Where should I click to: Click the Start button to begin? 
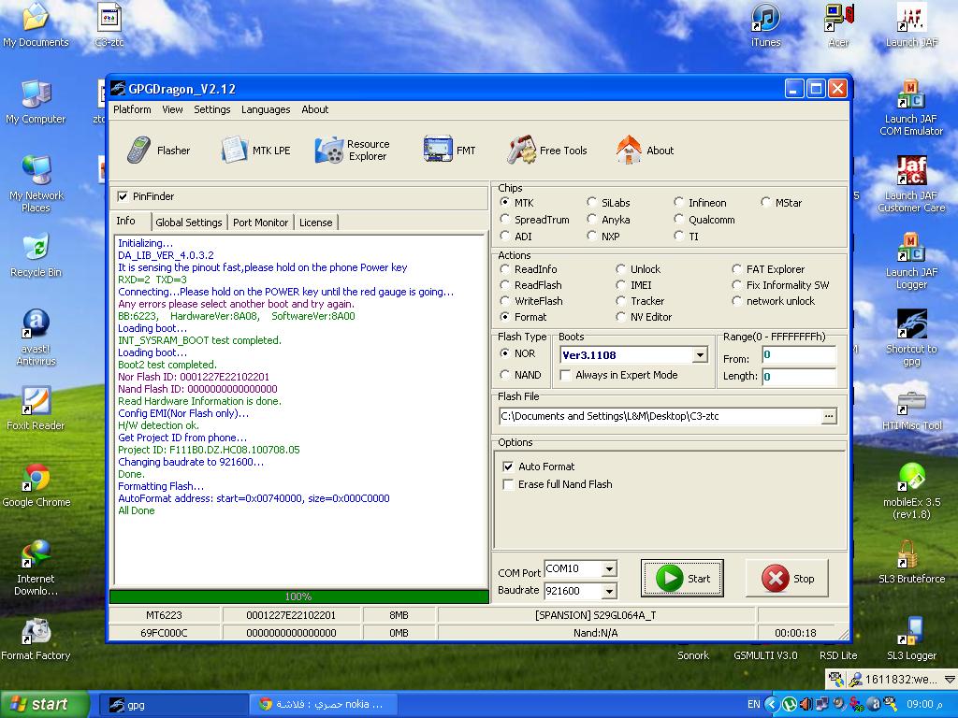pyautogui.click(x=682, y=578)
